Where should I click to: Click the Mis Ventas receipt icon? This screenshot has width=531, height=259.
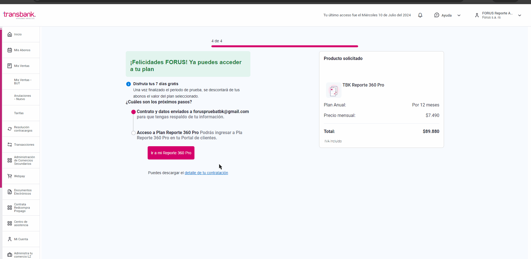(x=10, y=66)
